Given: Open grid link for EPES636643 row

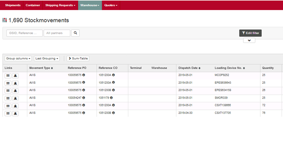Looking at the screenshot, I should click(x=8, y=83).
